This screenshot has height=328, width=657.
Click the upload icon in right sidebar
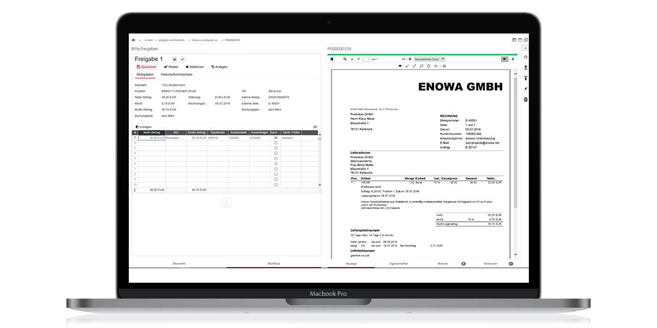[x=526, y=78]
